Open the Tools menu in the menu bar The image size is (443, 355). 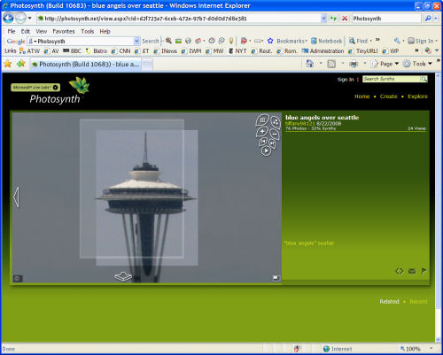(88, 31)
